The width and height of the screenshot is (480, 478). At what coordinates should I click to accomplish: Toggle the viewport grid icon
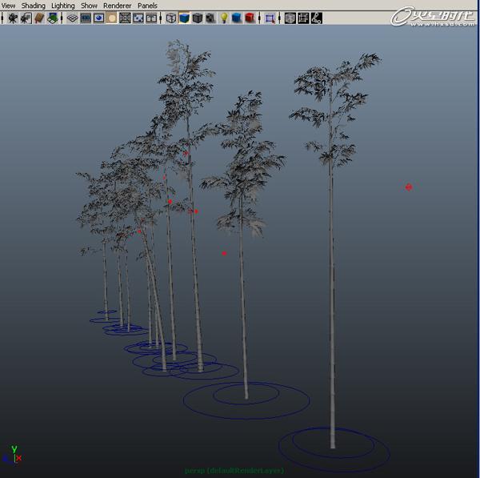click(x=72, y=18)
